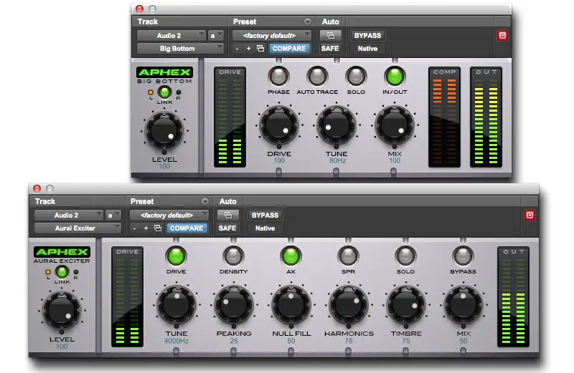Viewport: 574px width, 373px height.
Task: Click Native label in Aural Exciter window
Action: point(265,228)
